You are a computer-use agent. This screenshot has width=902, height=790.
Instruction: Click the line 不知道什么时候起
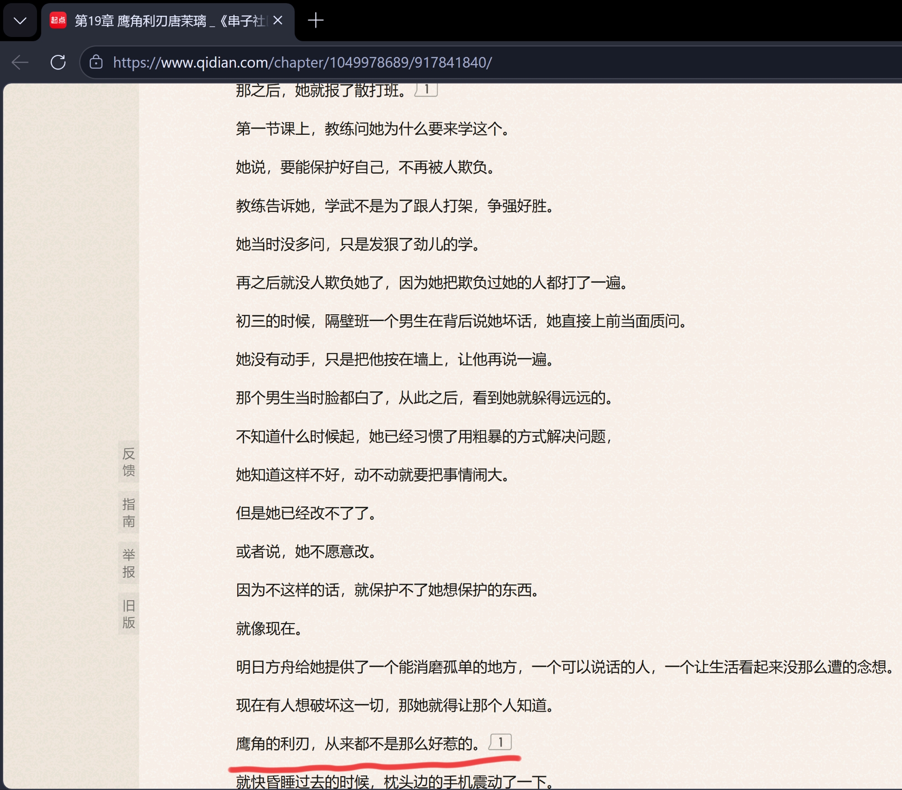425,436
